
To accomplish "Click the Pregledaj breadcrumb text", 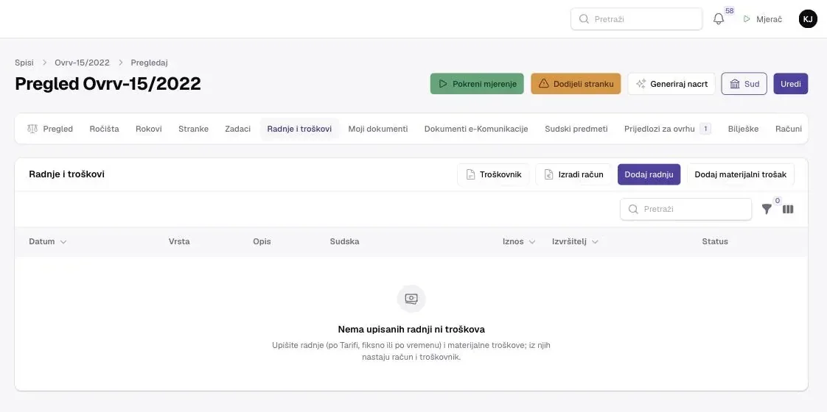I will pos(150,63).
